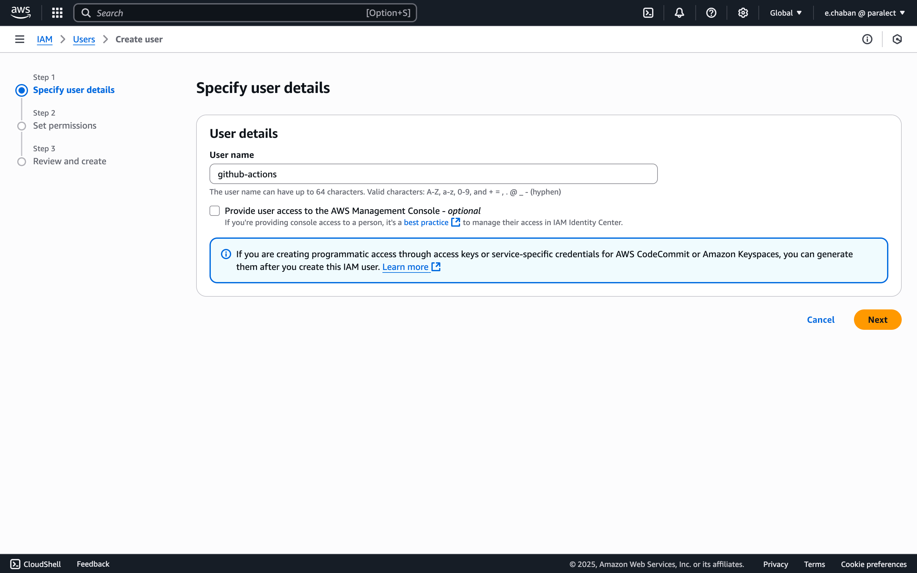Open the AWS services grid menu
The image size is (917, 573).
point(57,12)
